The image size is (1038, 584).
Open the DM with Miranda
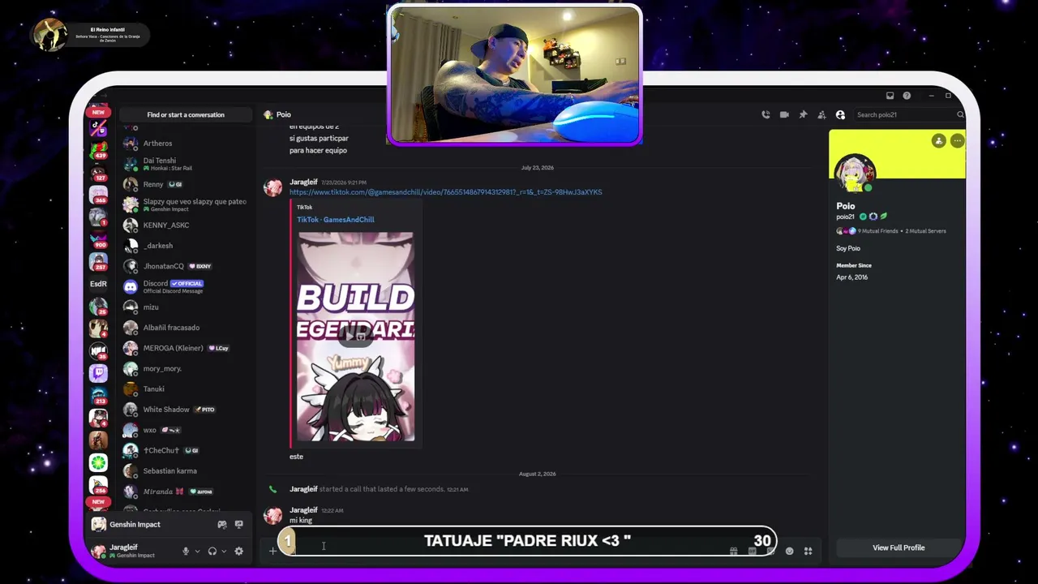pos(185,492)
